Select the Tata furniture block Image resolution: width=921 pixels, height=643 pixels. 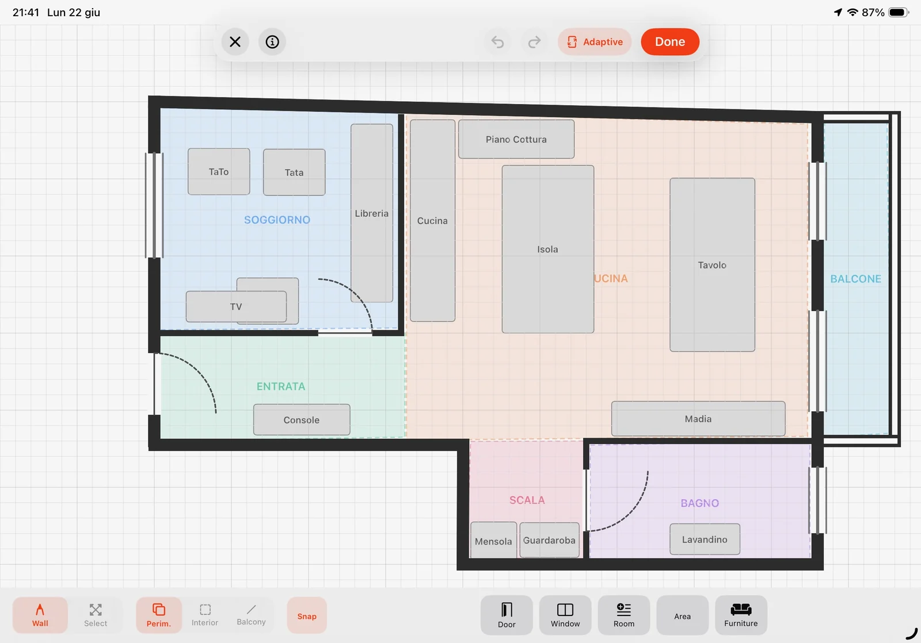coord(294,172)
